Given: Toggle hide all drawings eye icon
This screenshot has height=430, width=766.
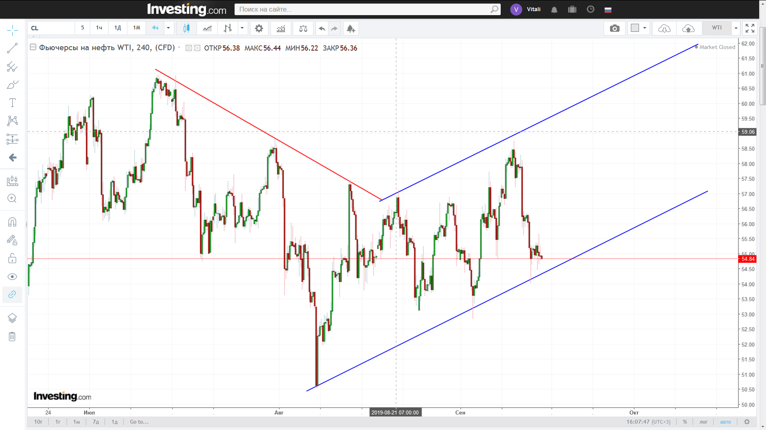Looking at the screenshot, I should point(12,277).
